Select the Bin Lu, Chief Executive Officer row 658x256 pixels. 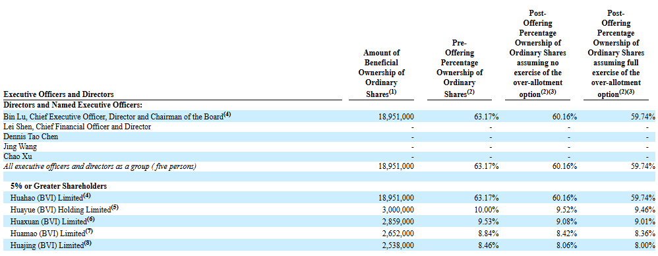[329, 116]
